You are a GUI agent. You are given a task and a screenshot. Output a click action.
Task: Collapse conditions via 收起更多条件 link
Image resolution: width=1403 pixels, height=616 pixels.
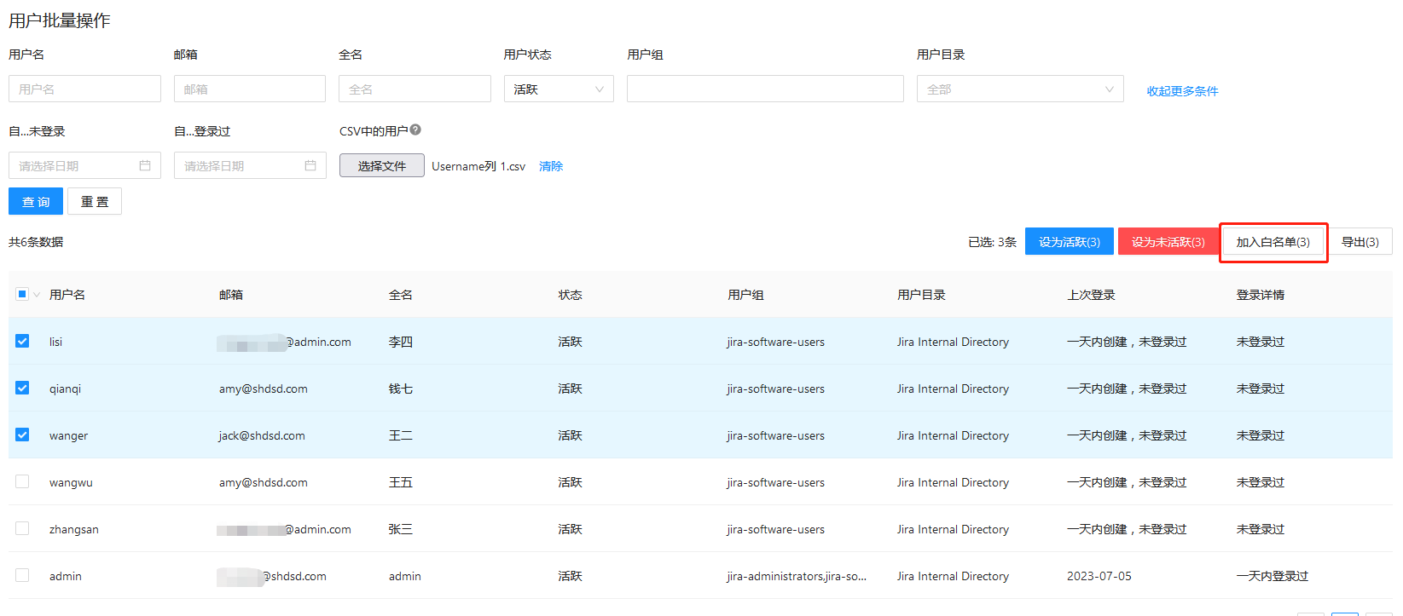(x=1182, y=91)
